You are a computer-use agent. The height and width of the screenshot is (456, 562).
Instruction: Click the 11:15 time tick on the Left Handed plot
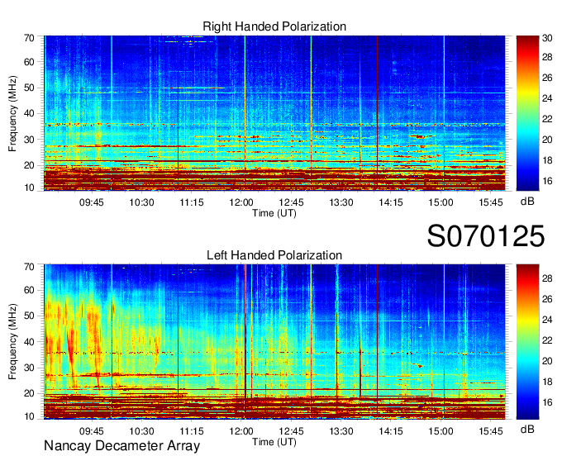[x=192, y=431]
